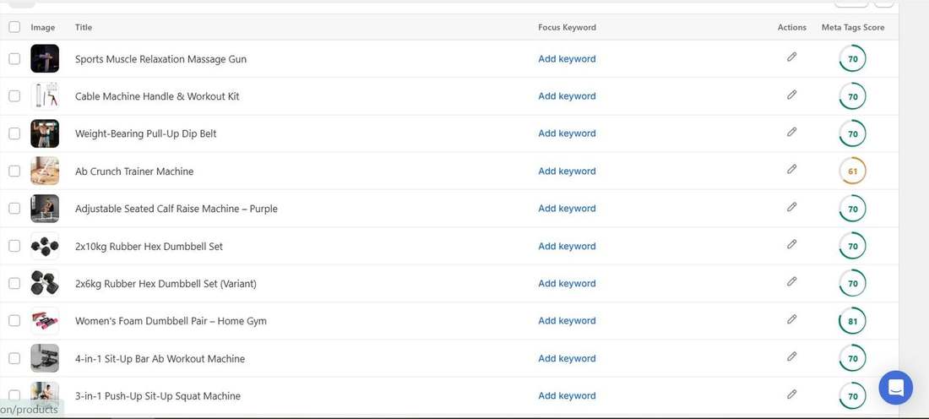Check the Ab Crunch Trainer Machine row

[x=14, y=171]
